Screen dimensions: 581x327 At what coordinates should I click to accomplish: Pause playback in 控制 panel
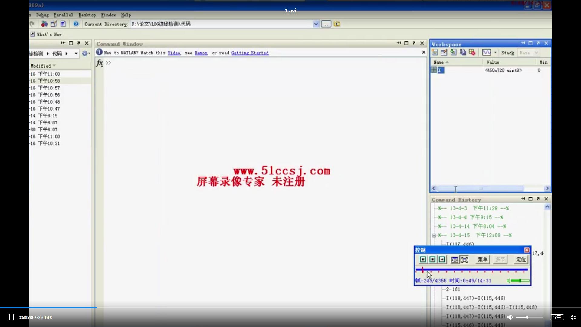click(x=423, y=259)
